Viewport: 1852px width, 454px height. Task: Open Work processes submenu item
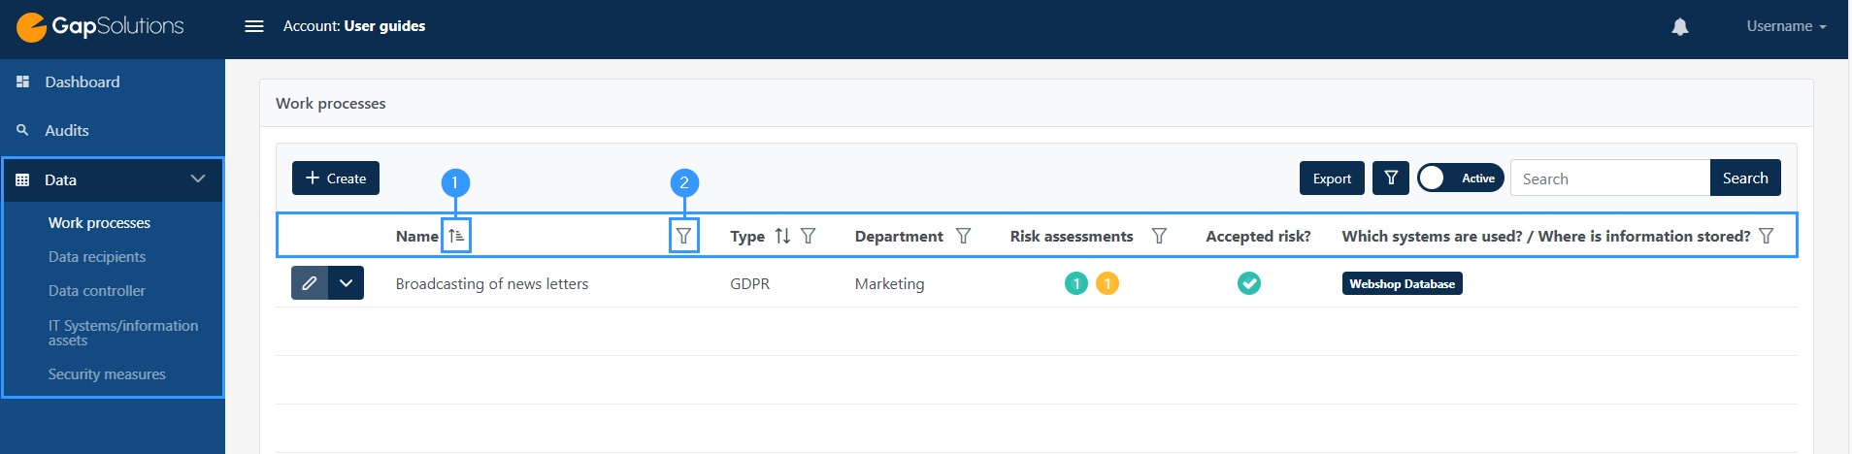tap(99, 223)
